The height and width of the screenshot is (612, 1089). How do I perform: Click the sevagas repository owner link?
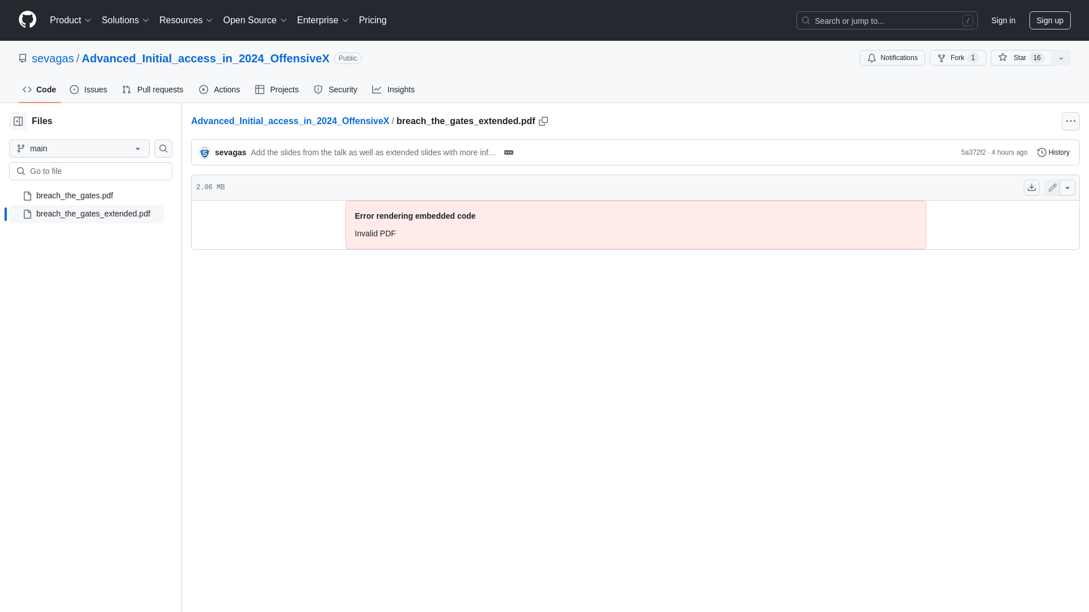click(x=52, y=58)
